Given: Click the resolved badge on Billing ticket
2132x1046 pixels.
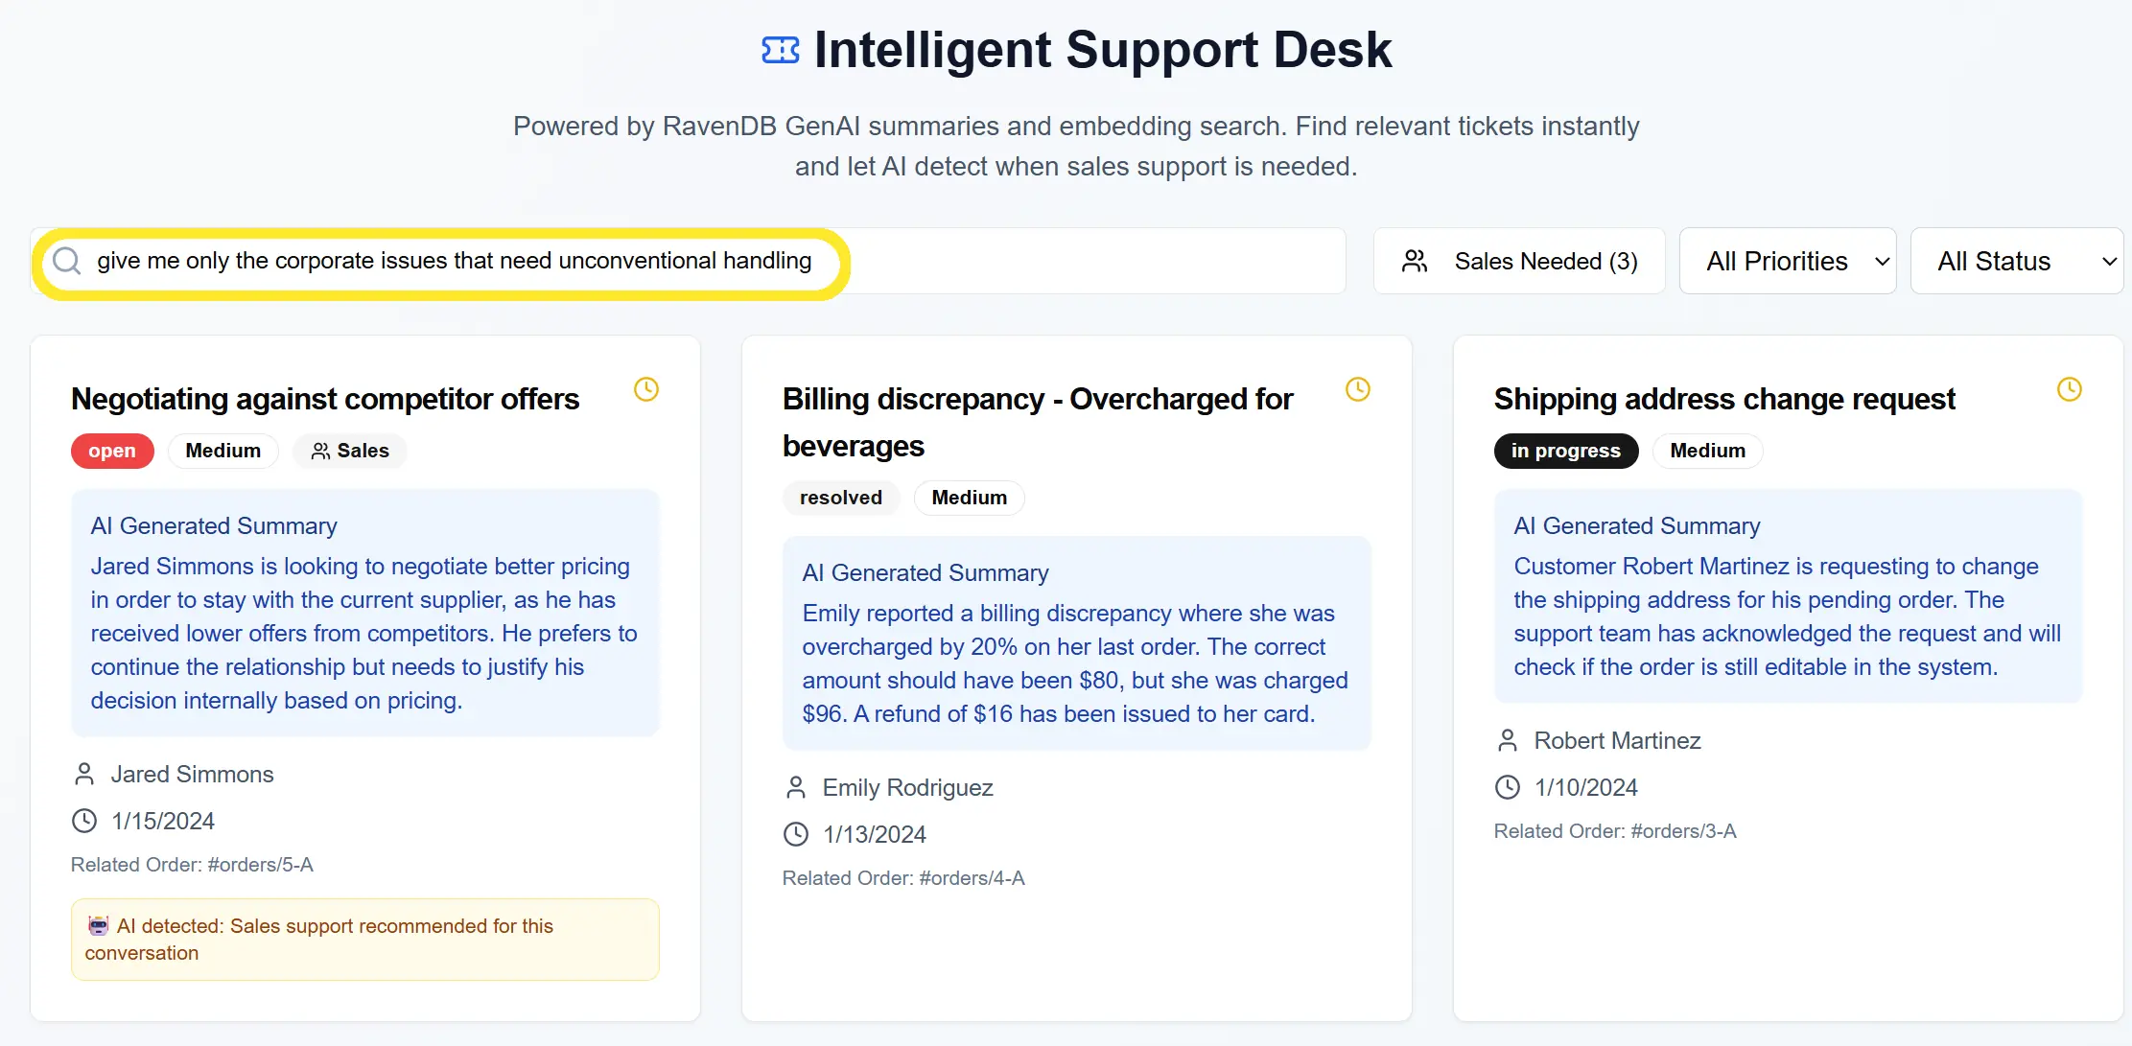Looking at the screenshot, I should click(x=840, y=498).
